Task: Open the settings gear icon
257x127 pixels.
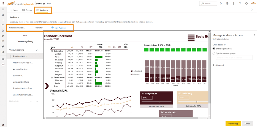Action: pyautogui.click(x=227, y=3)
